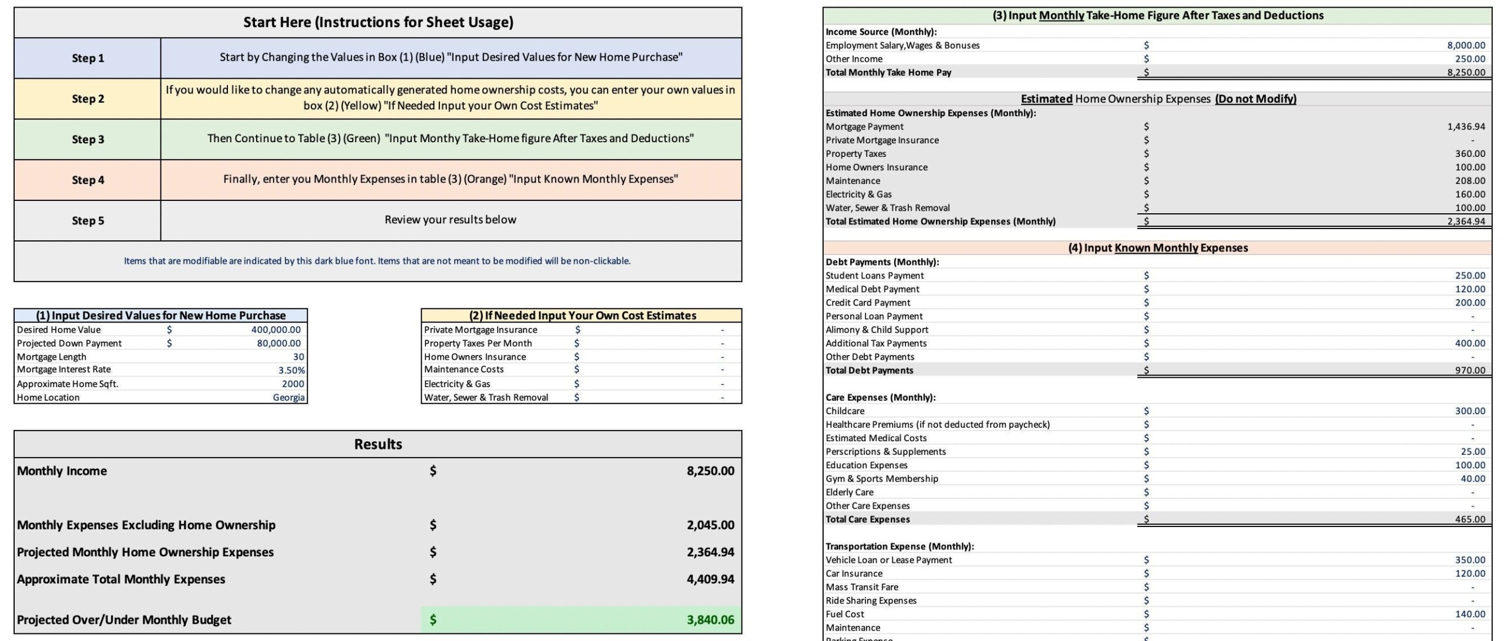Select the Approximate Home Sqft. value 2000

point(293,384)
